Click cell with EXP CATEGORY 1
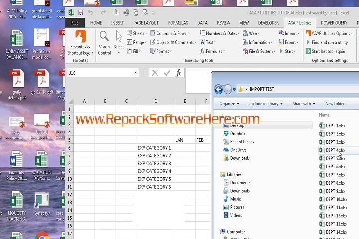 [156, 148]
